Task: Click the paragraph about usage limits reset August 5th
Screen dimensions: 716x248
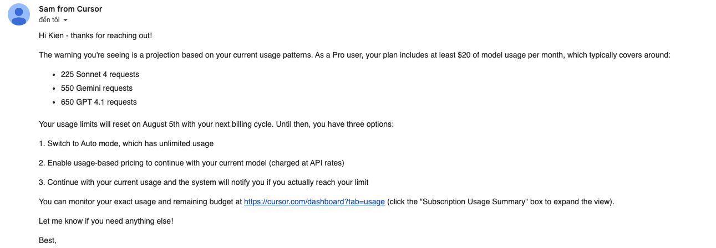Action: pyautogui.click(x=216, y=124)
